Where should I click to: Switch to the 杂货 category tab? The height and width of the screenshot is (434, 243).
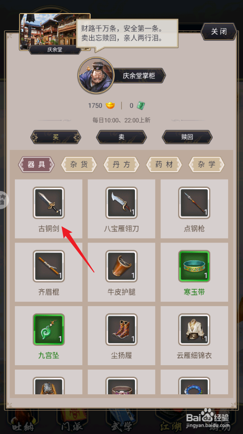(79, 165)
